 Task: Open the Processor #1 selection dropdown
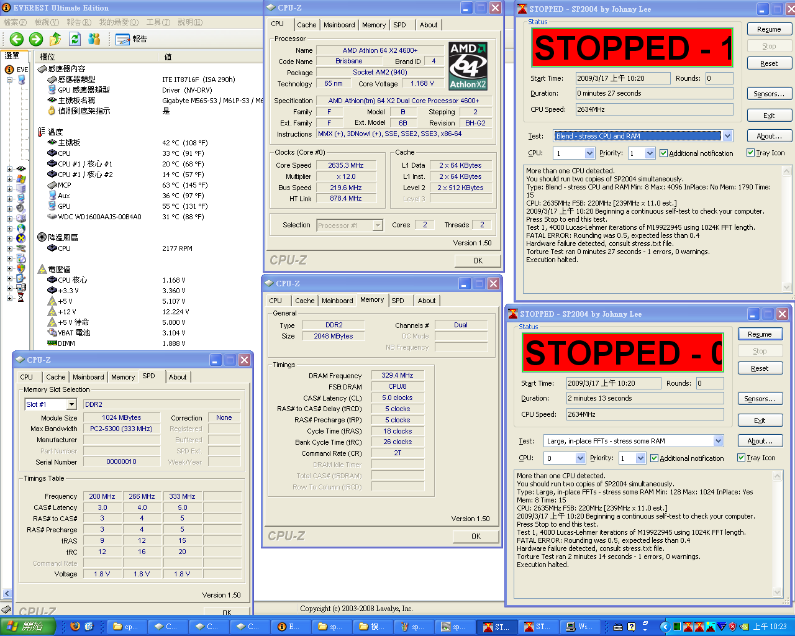tap(378, 225)
